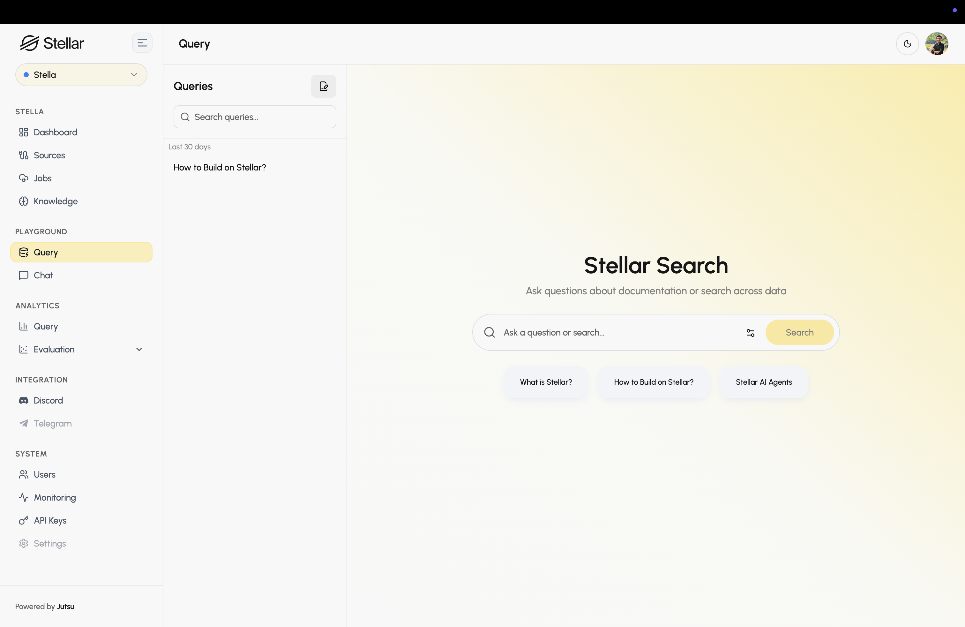Screen dimensions: 965x627
Task: Open the Stella workspace dropdown
Action: (81, 75)
